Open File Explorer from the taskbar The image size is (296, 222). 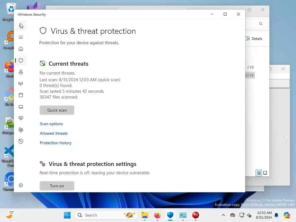click(x=145, y=215)
